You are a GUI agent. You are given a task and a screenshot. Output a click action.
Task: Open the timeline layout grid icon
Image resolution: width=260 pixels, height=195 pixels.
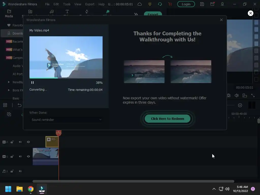tap(5, 105)
